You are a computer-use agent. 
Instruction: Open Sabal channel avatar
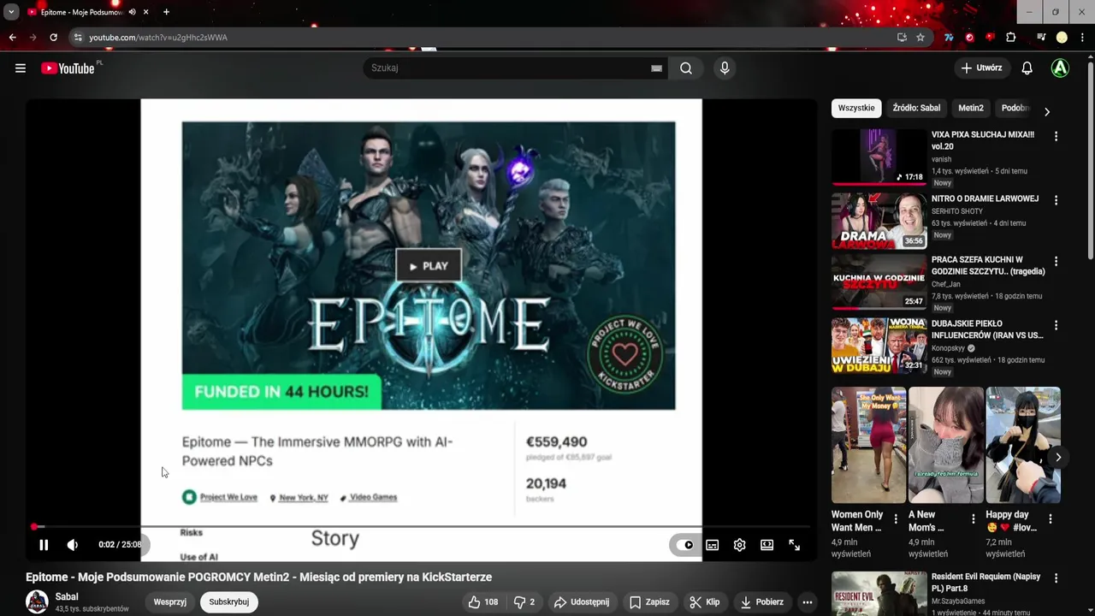tap(37, 602)
